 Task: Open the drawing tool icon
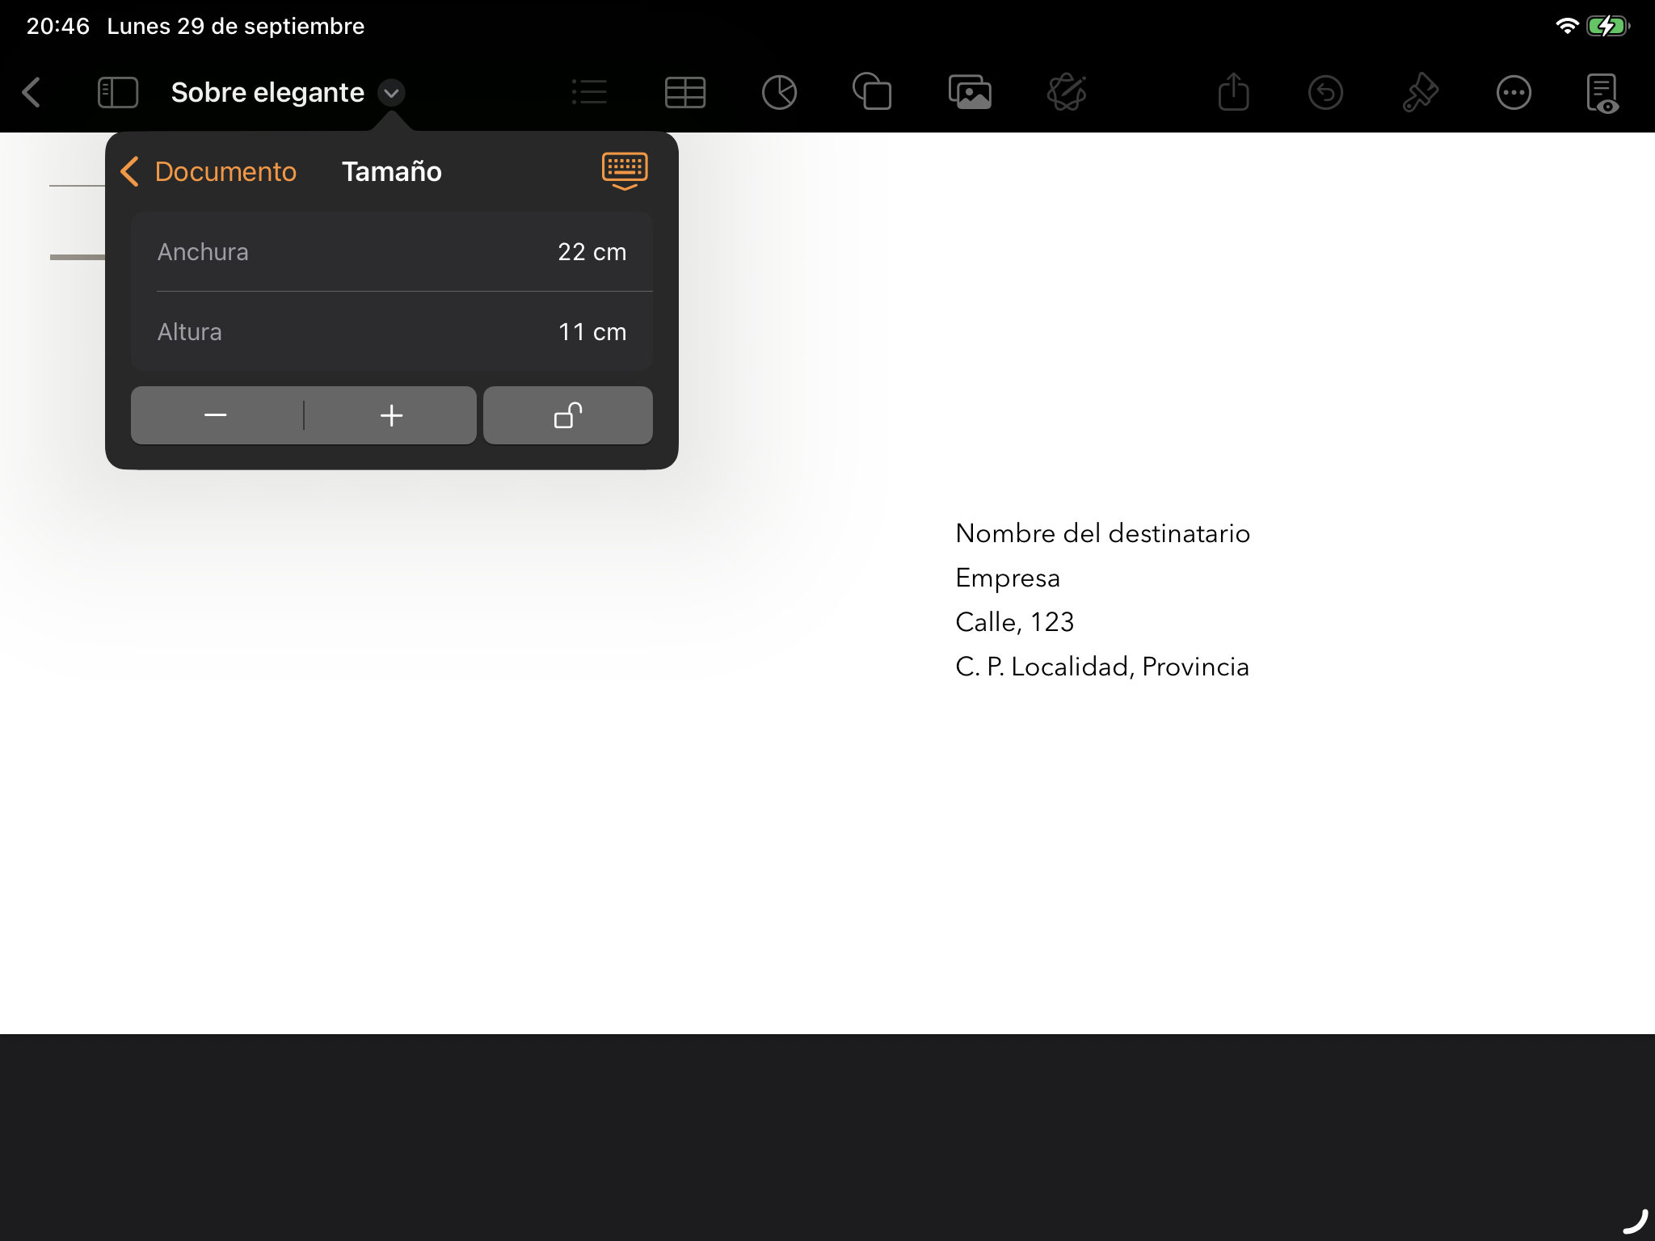tap(1067, 92)
